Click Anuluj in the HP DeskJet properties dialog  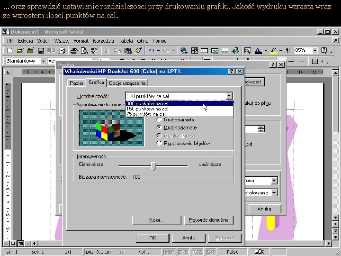pyautogui.click(x=188, y=238)
